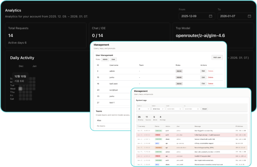Click the WARNING status badge in logs
The height and width of the screenshot is (167, 257).
click(x=159, y=148)
